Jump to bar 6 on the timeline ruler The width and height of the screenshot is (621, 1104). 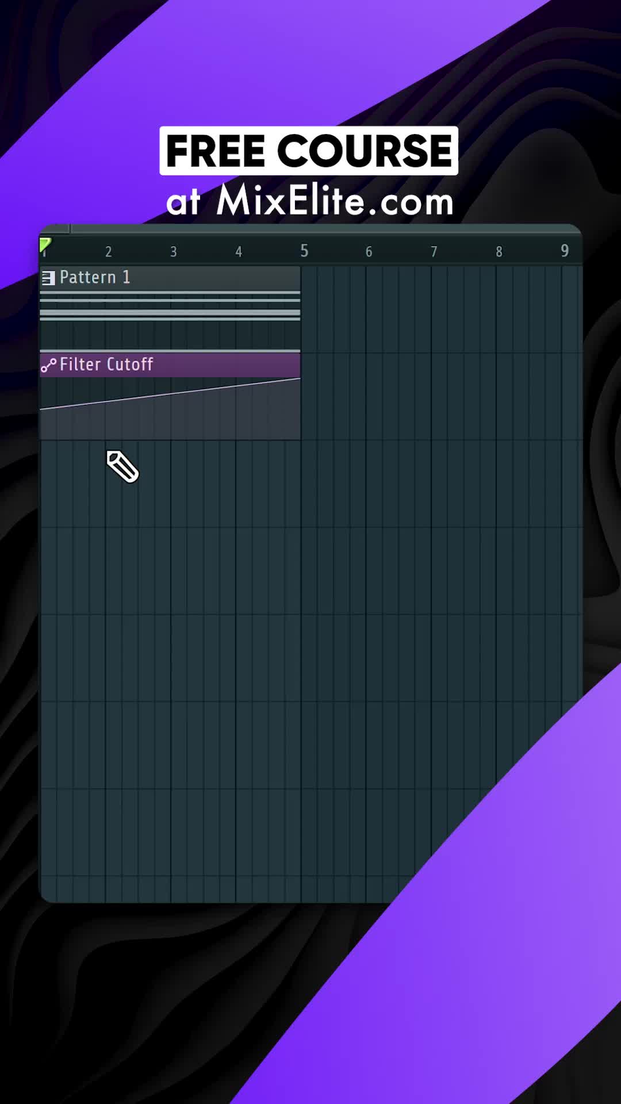pyautogui.click(x=369, y=252)
